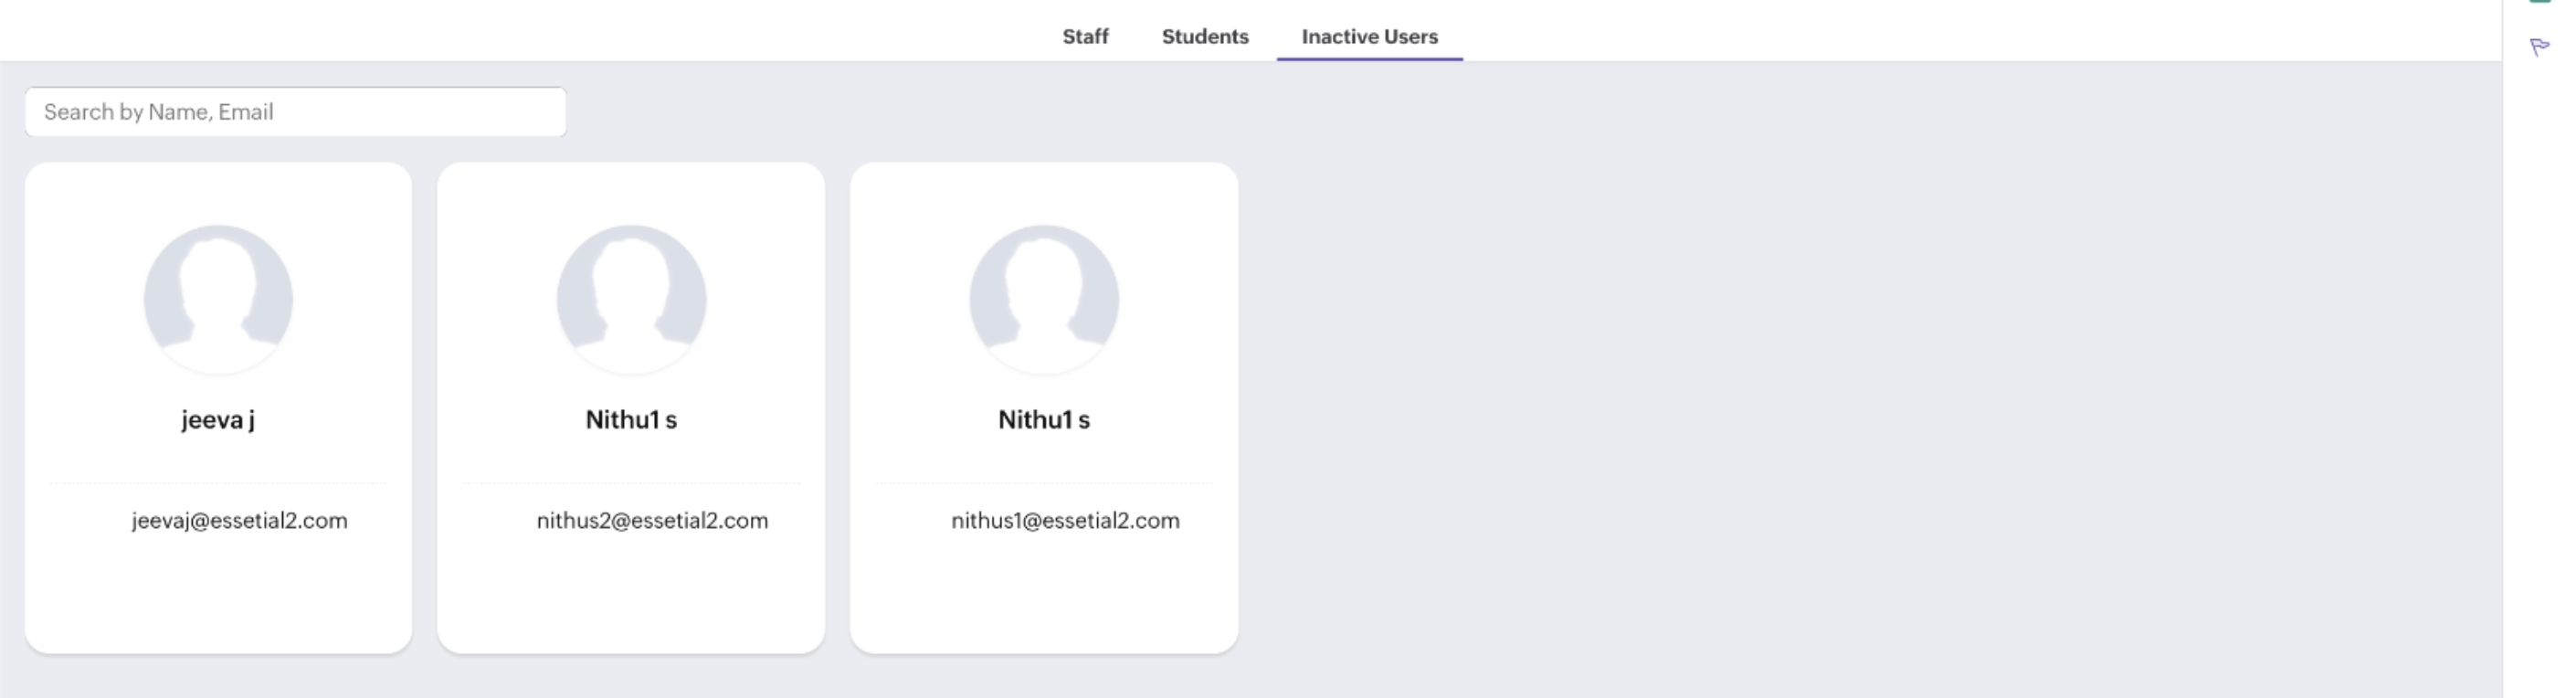Click the flag icon in right sidebar
The width and height of the screenshot is (2576, 698).
(2539, 47)
